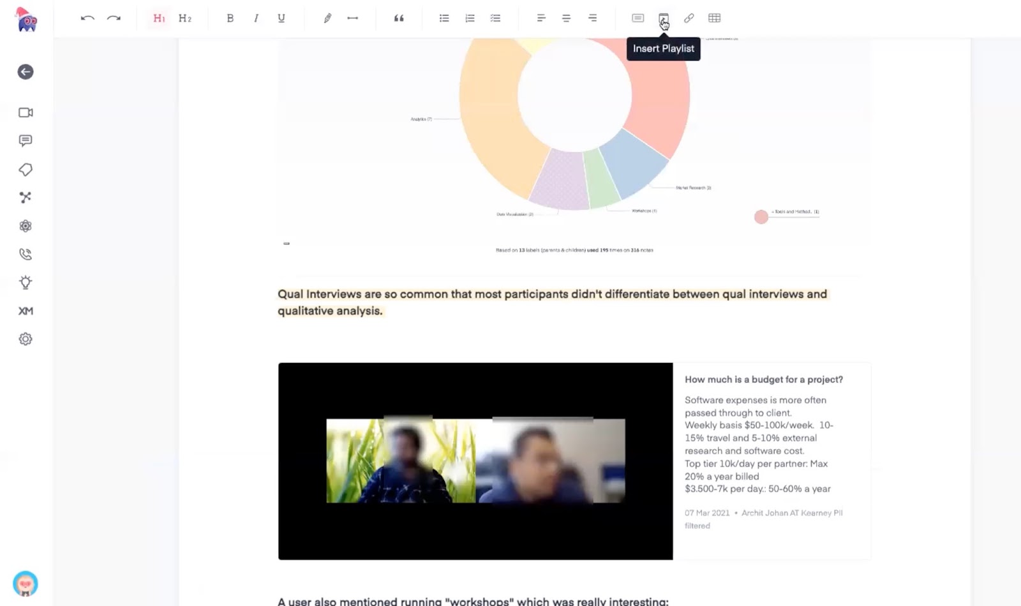Open the video recordings section
The image size is (1021, 606).
pyautogui.click(x=26, y=113)
